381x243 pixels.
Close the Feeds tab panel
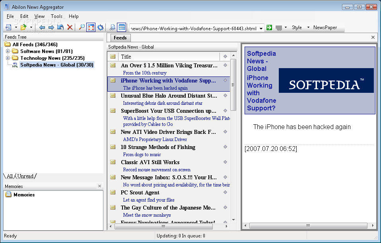373,37
